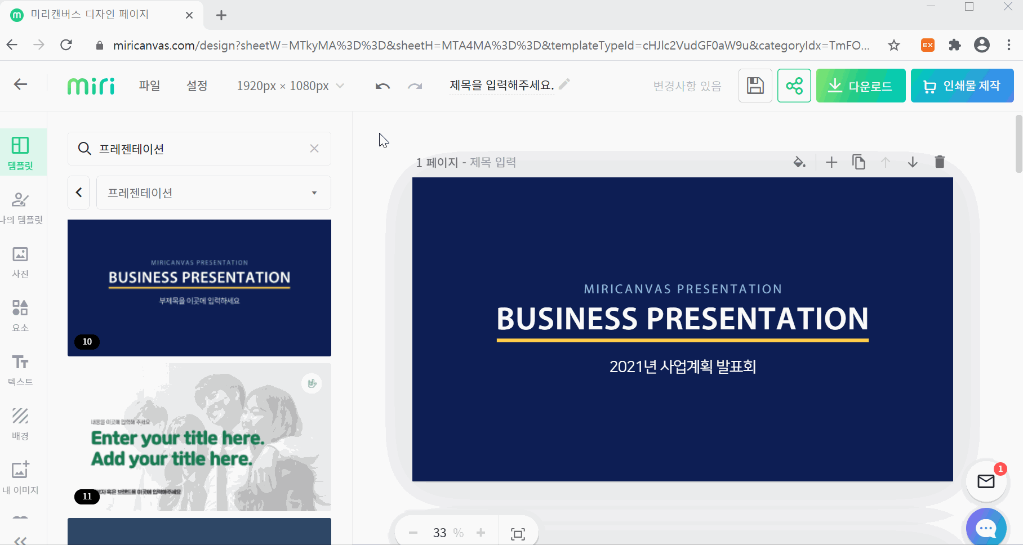Click the 33 zoom percentage value
1023x545 pixels.
[439, 533]
